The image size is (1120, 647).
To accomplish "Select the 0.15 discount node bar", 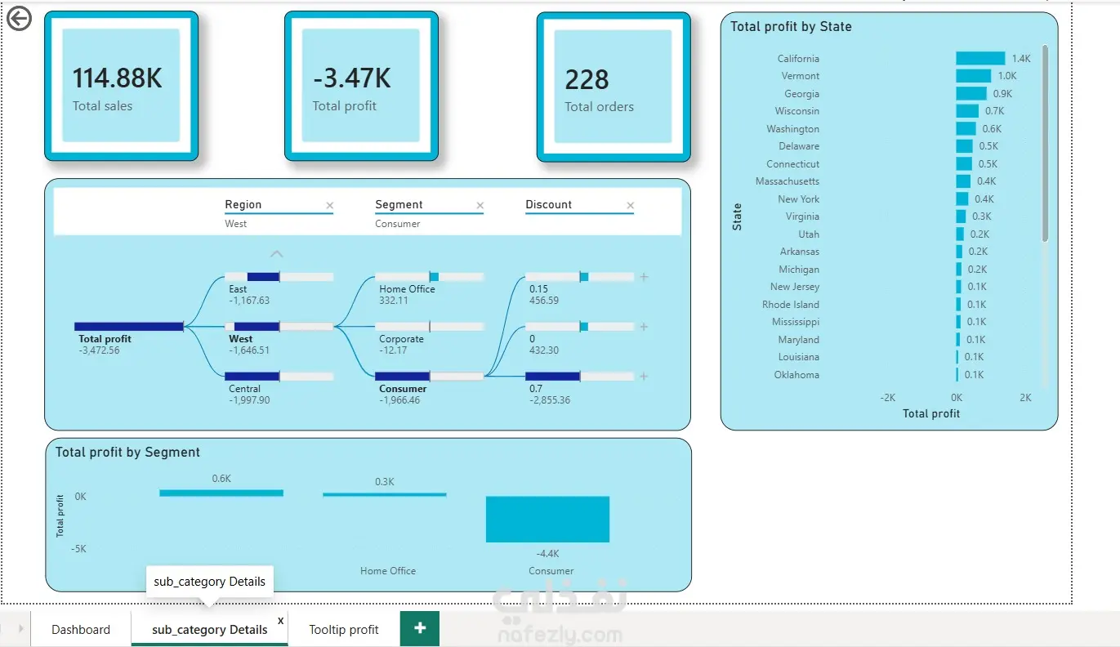I will click(580, 277).
